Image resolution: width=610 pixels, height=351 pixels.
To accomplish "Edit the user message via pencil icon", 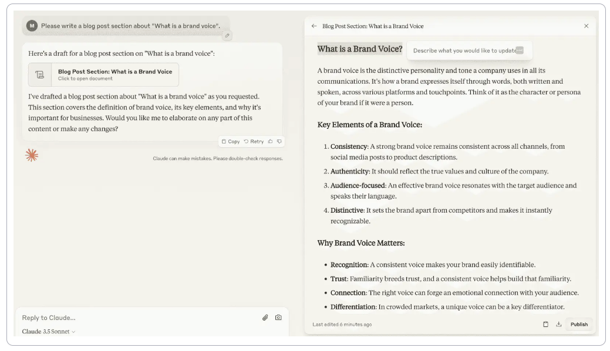I will point(227,35).
